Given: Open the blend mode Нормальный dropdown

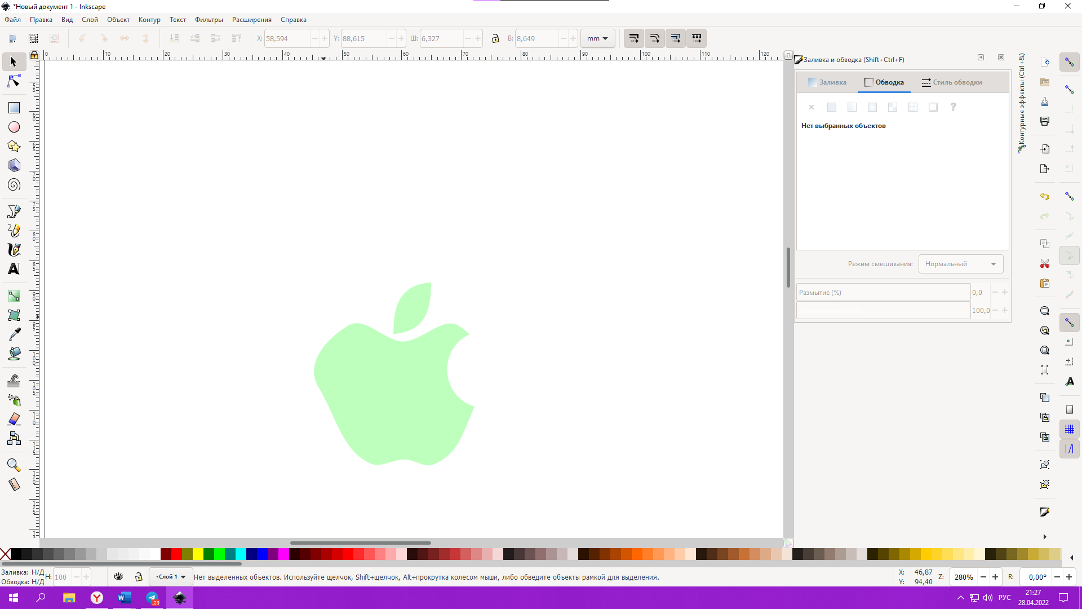Looking at the screenshot, I should click(x=961, y=264).
